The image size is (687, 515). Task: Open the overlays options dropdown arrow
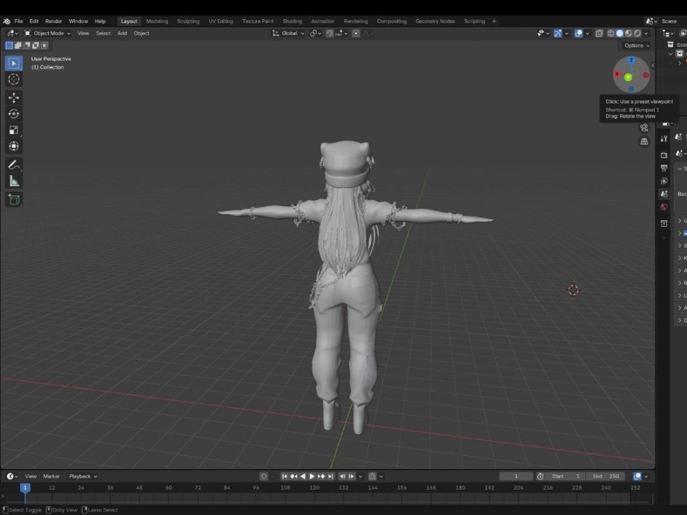pos(587,33)
